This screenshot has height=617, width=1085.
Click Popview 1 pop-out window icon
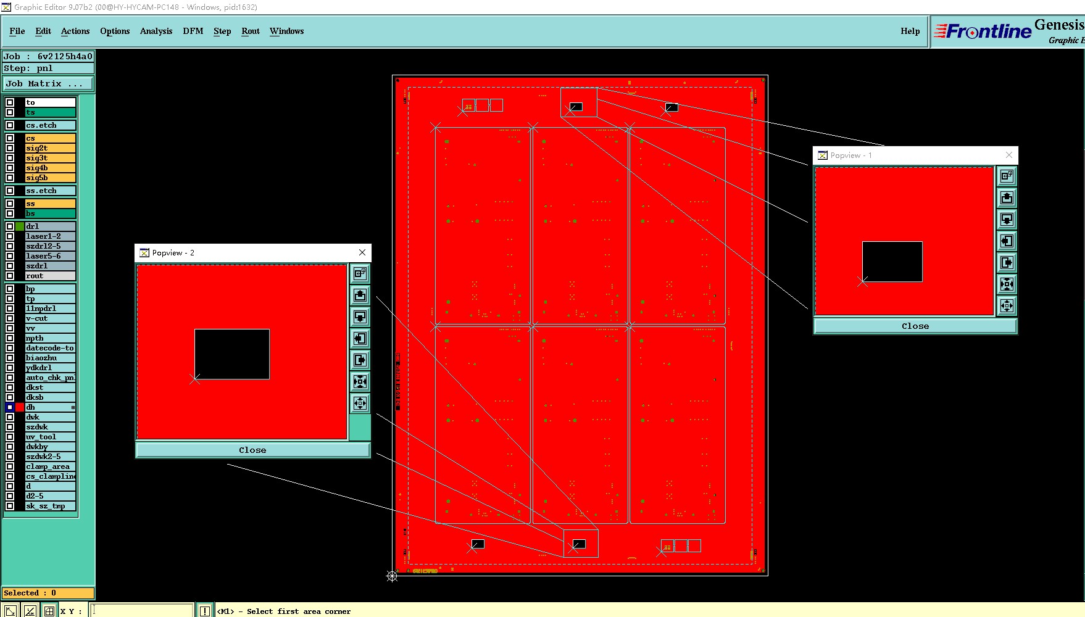1007,176
